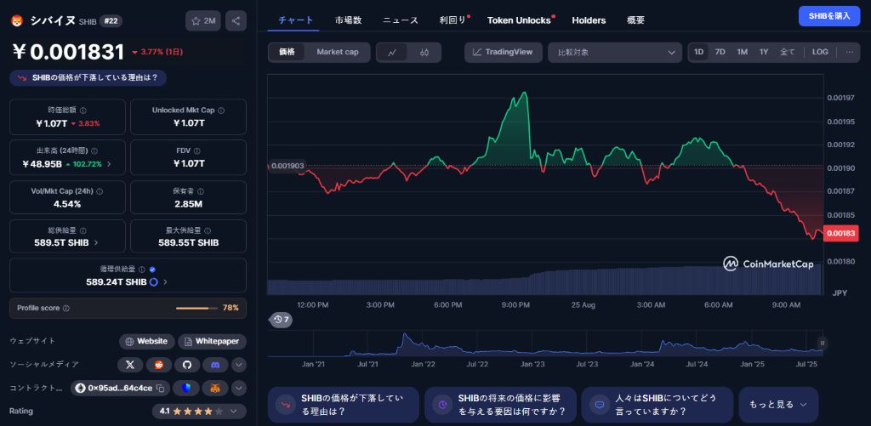This screenshot has width=871, height=426.
Task: Open the Whitepaper link
Action: [x=212, y=341]
